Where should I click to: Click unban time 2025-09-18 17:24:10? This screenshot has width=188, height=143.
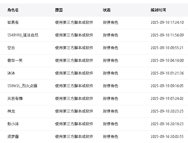[167, 23]
